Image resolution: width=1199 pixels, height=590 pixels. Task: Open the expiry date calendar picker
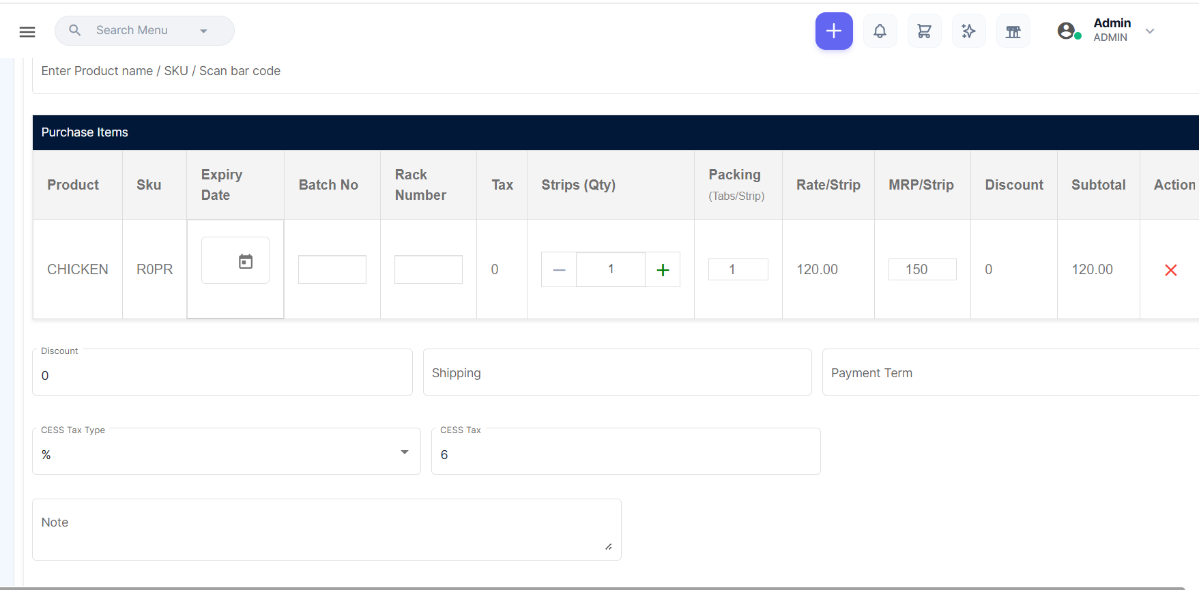pos(246,261)
